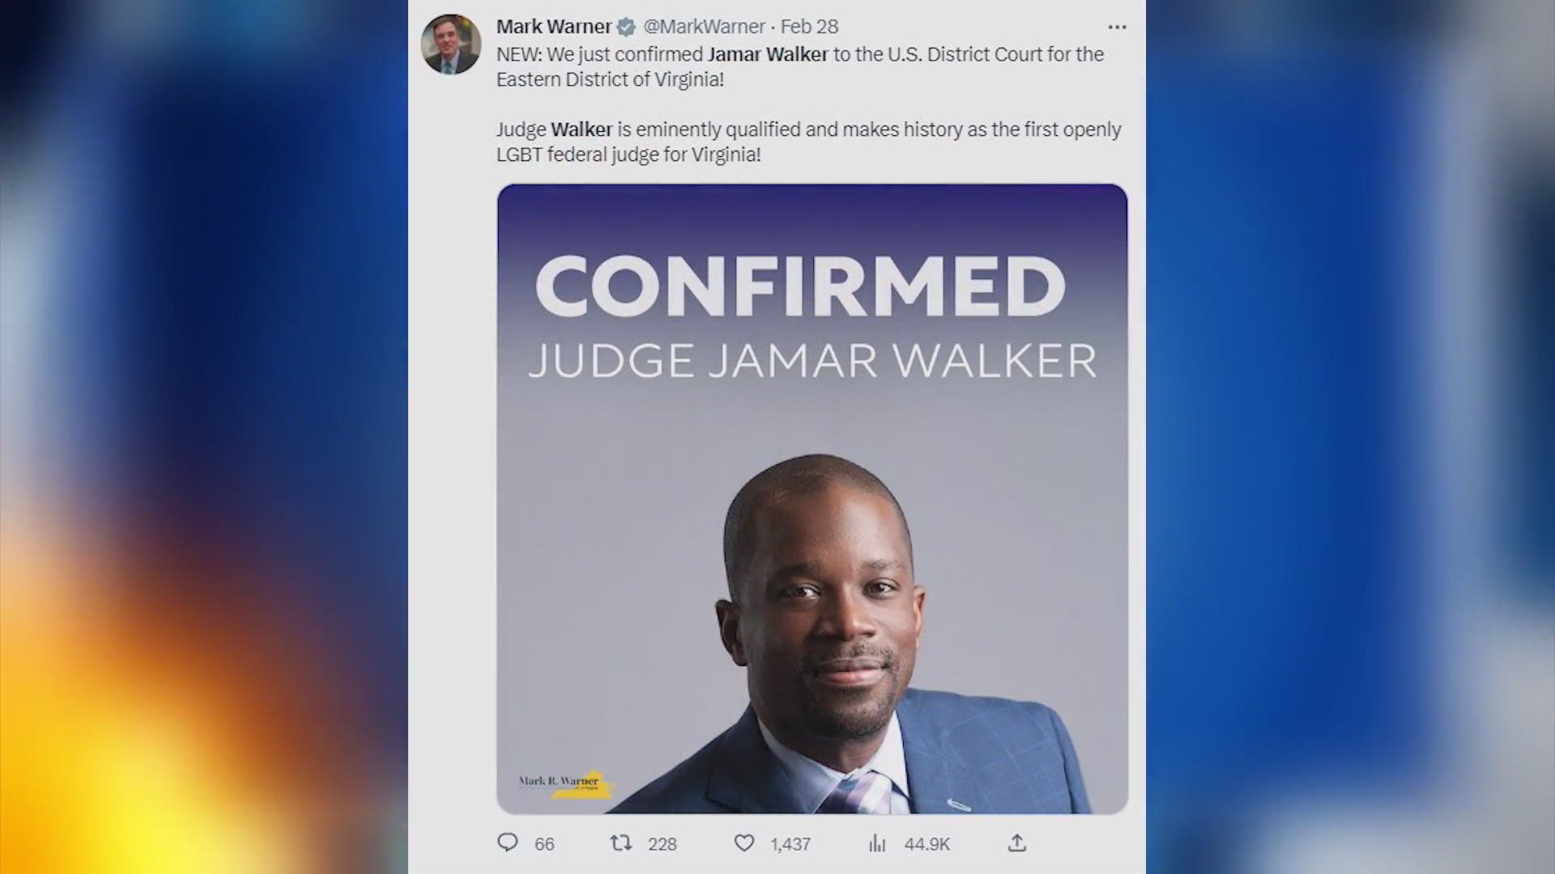The height and width of the screenshot is (874, 1555).
Task: Click the blue verified badge icon
Action: pyautogui.click(x=626, y=28)
